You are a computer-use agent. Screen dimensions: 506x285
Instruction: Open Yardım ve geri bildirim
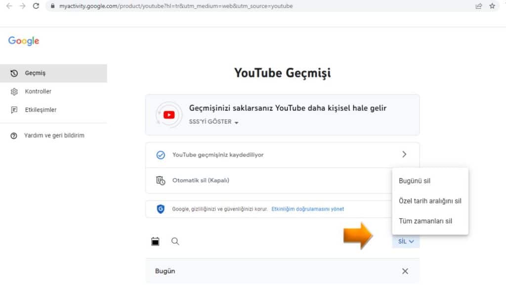53,136
